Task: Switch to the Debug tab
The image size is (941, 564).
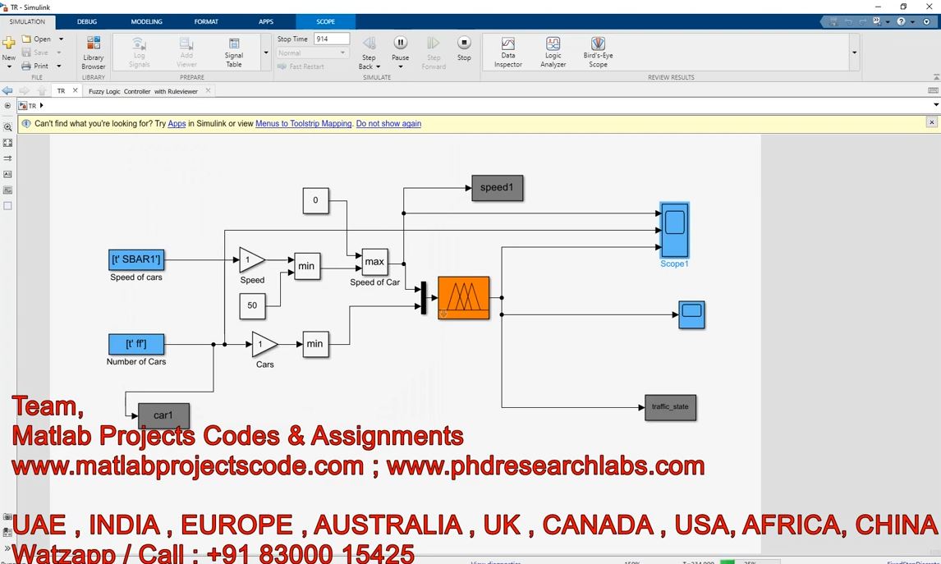Action: point(87,21)
